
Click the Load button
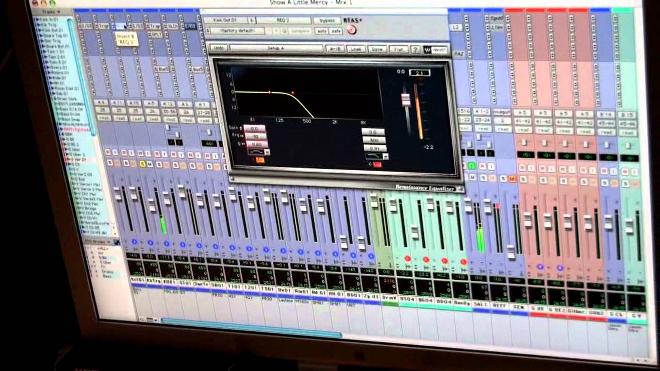pos(356,49)
